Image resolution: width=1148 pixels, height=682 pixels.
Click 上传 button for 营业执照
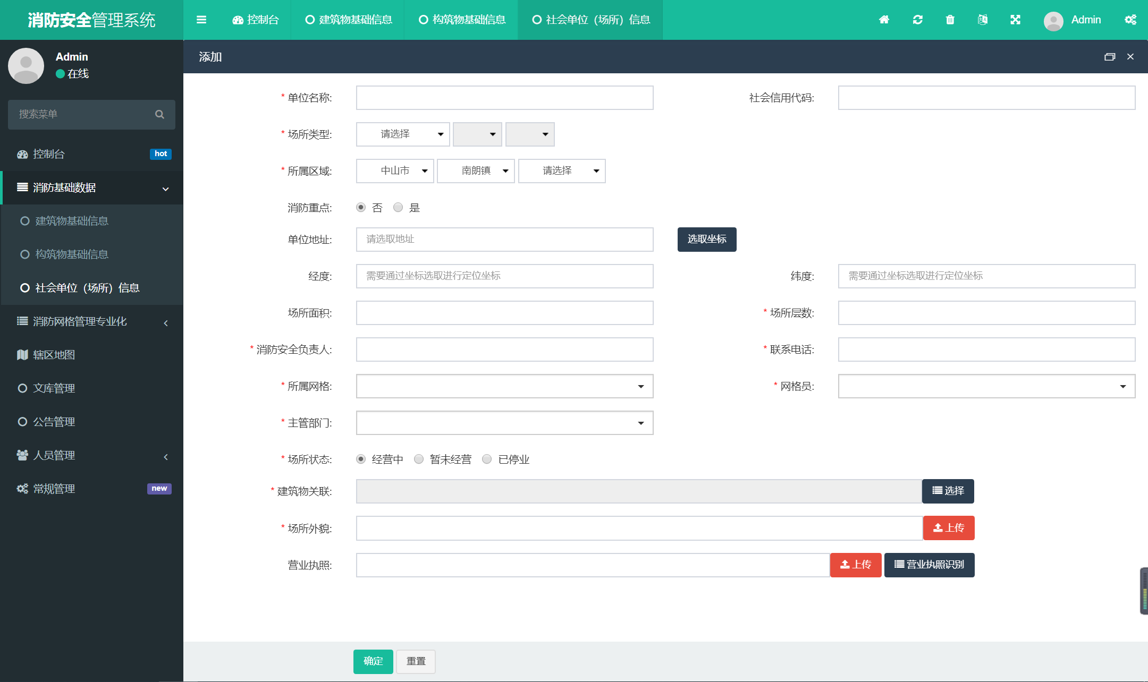click(x=856, y=565)
